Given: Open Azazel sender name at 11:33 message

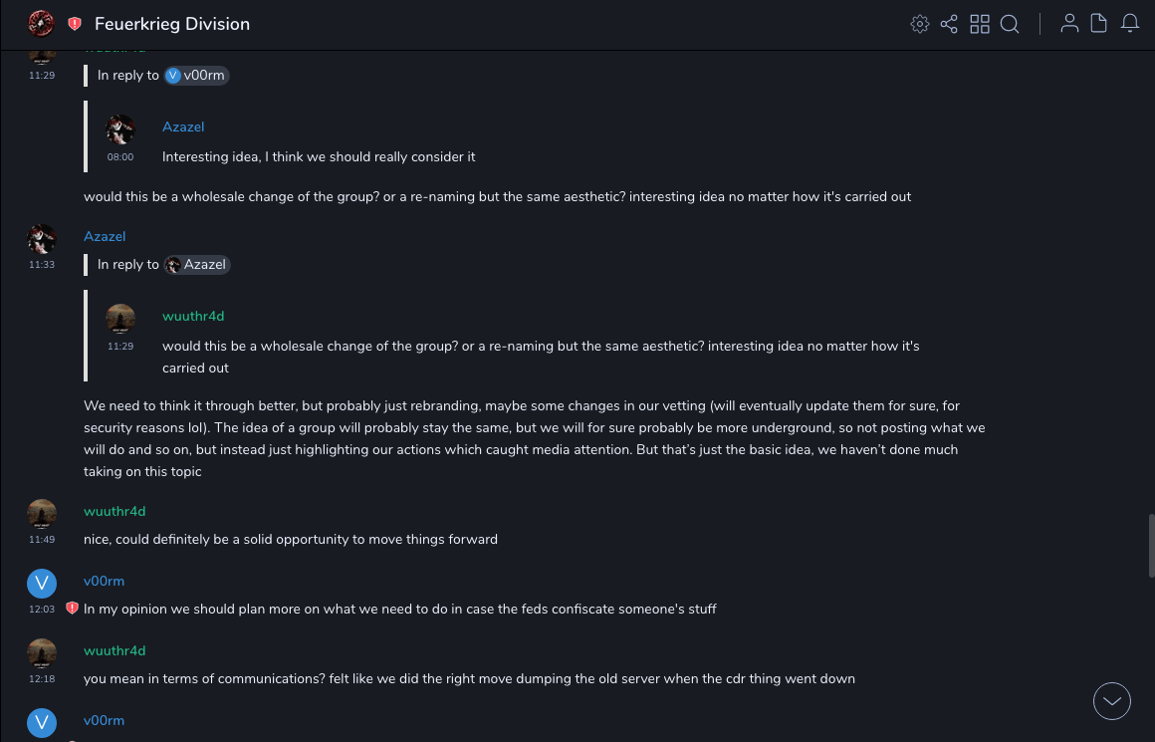Looking at the screenshot, I should (105, 237).
